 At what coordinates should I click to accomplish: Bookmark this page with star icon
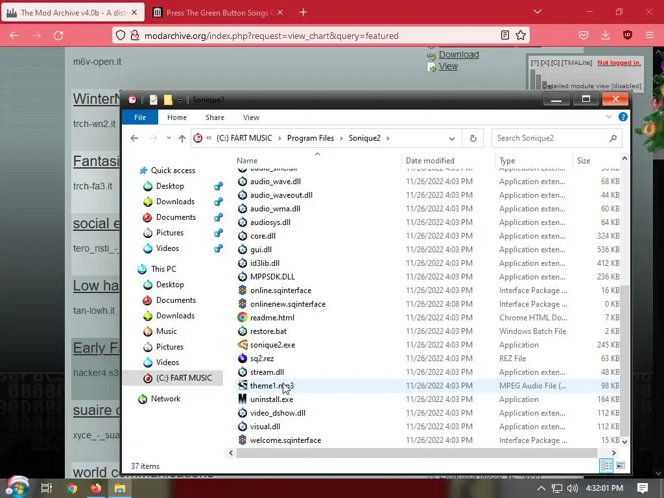521,36
